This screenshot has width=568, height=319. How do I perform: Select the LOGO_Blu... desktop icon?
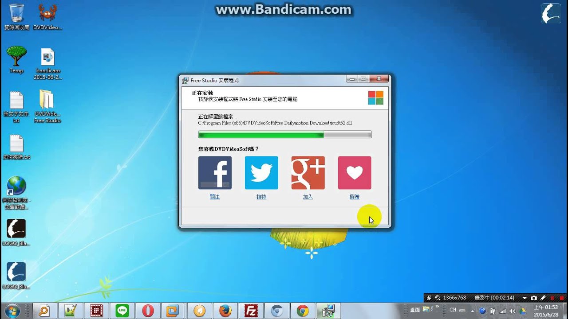click(16, 275)
